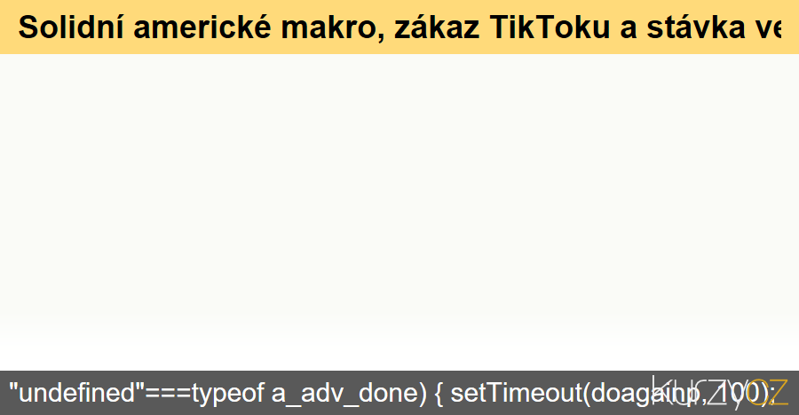The image size is (799, 415).
Task: Click "a_adv_done" in the bottom caption
Action: click(341, 392)
